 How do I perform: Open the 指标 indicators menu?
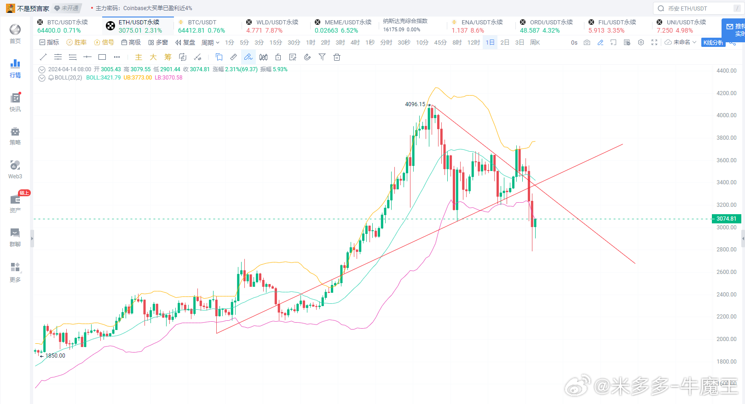click(x=49, y=42)
